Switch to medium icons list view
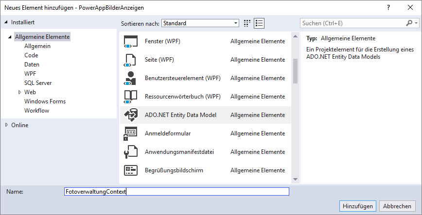422x215 pixels. 259,23
